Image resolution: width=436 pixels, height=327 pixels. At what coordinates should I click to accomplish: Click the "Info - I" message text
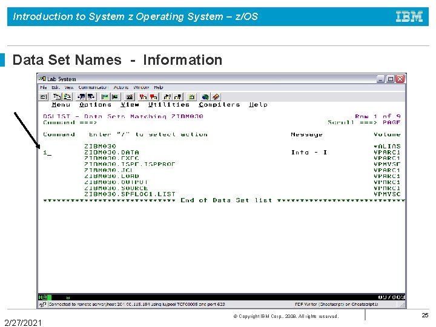point(309,153)
